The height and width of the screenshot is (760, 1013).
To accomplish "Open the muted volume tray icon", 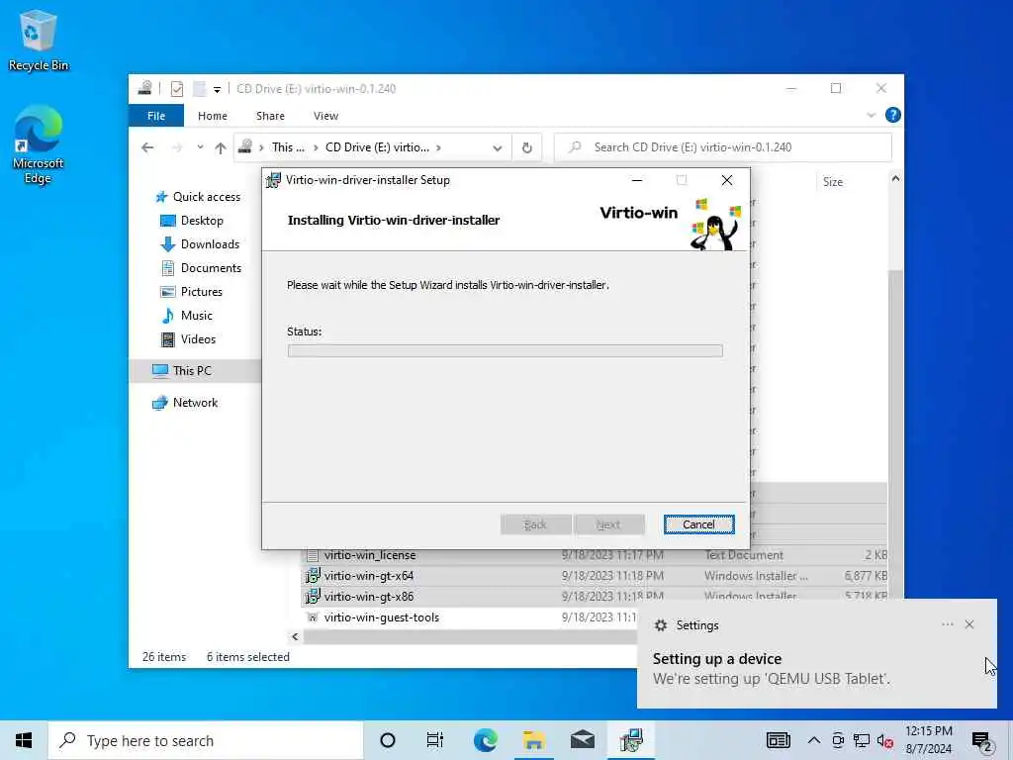I will (x=885, y=740).
